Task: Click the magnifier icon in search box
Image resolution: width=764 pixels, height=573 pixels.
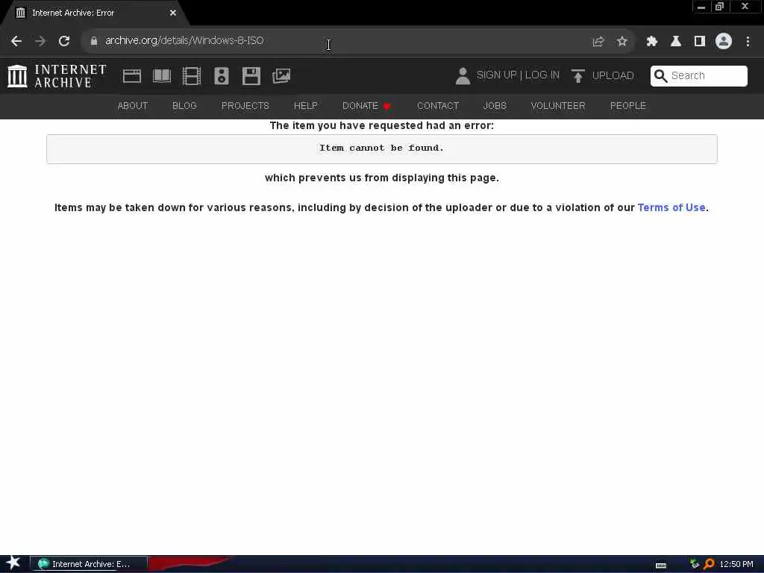Action: [x=660, y=75]
